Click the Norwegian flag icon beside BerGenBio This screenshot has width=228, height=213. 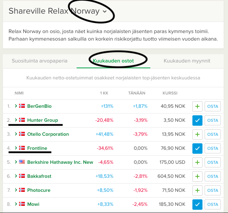[22, 106]
